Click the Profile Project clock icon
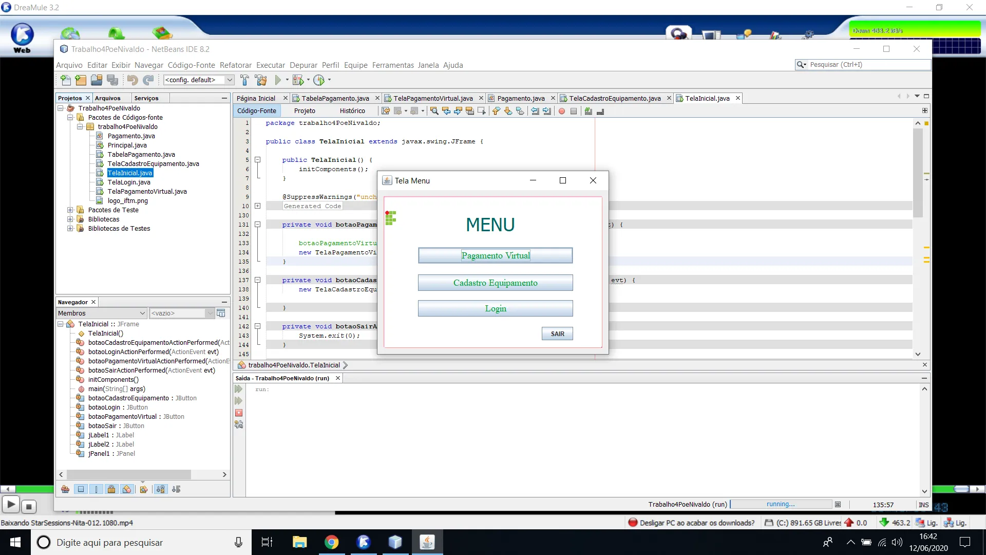 tap(319, 80)
